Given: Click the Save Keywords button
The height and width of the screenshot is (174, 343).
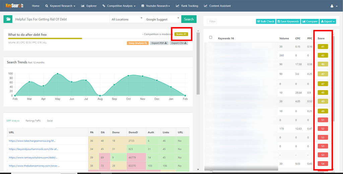Looking at the screenshot, I should point(288,21).
